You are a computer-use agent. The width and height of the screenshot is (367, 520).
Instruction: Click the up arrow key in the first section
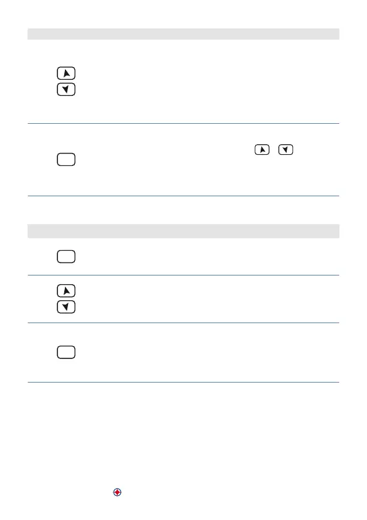[x=66, y=73]
